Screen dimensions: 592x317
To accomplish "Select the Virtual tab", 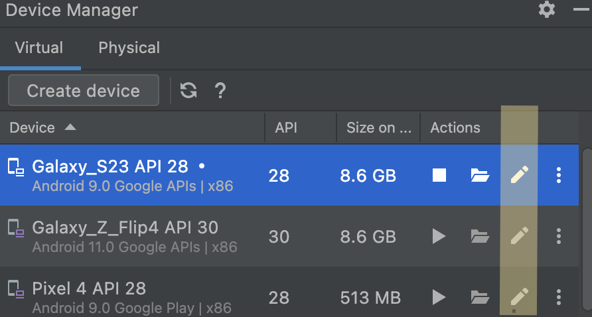I will (x=39, y=48).
